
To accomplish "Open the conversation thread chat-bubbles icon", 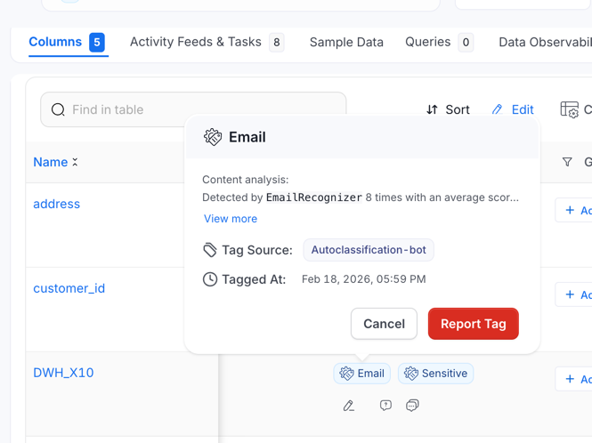I will (412, 406).
